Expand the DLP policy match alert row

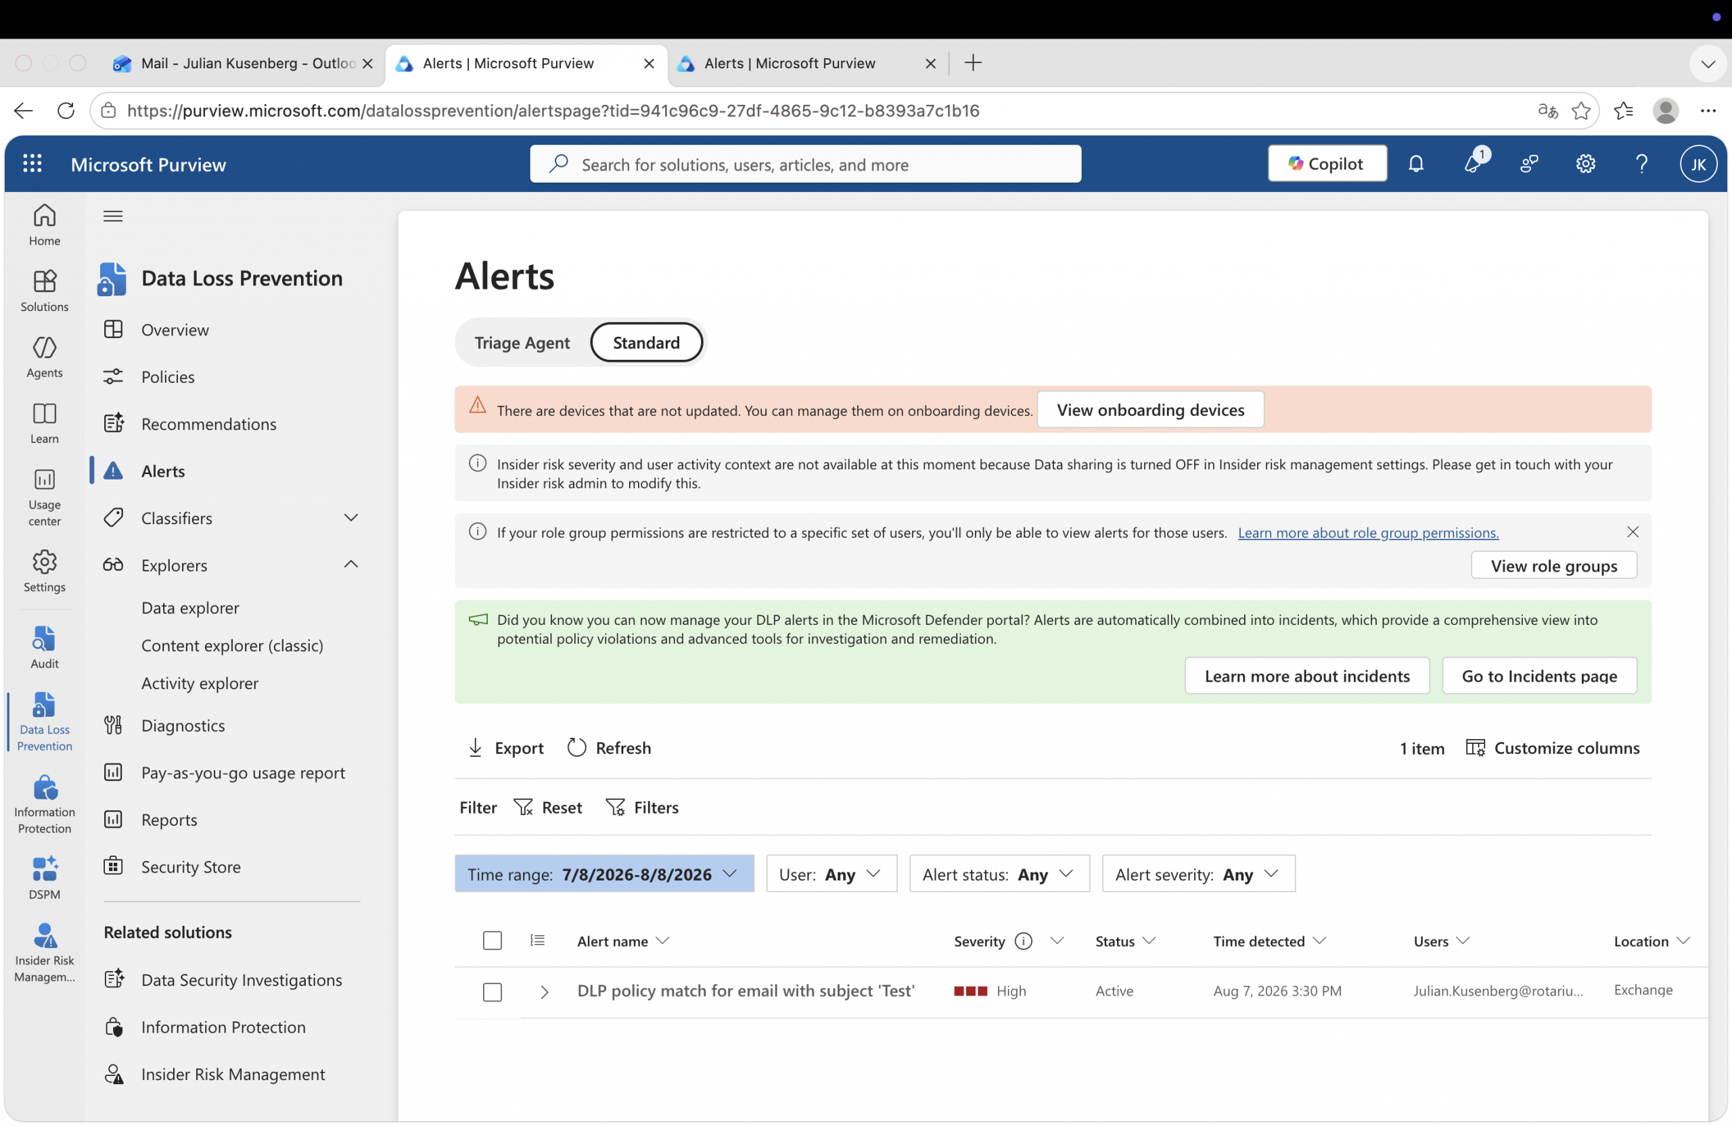pos(543,992)
